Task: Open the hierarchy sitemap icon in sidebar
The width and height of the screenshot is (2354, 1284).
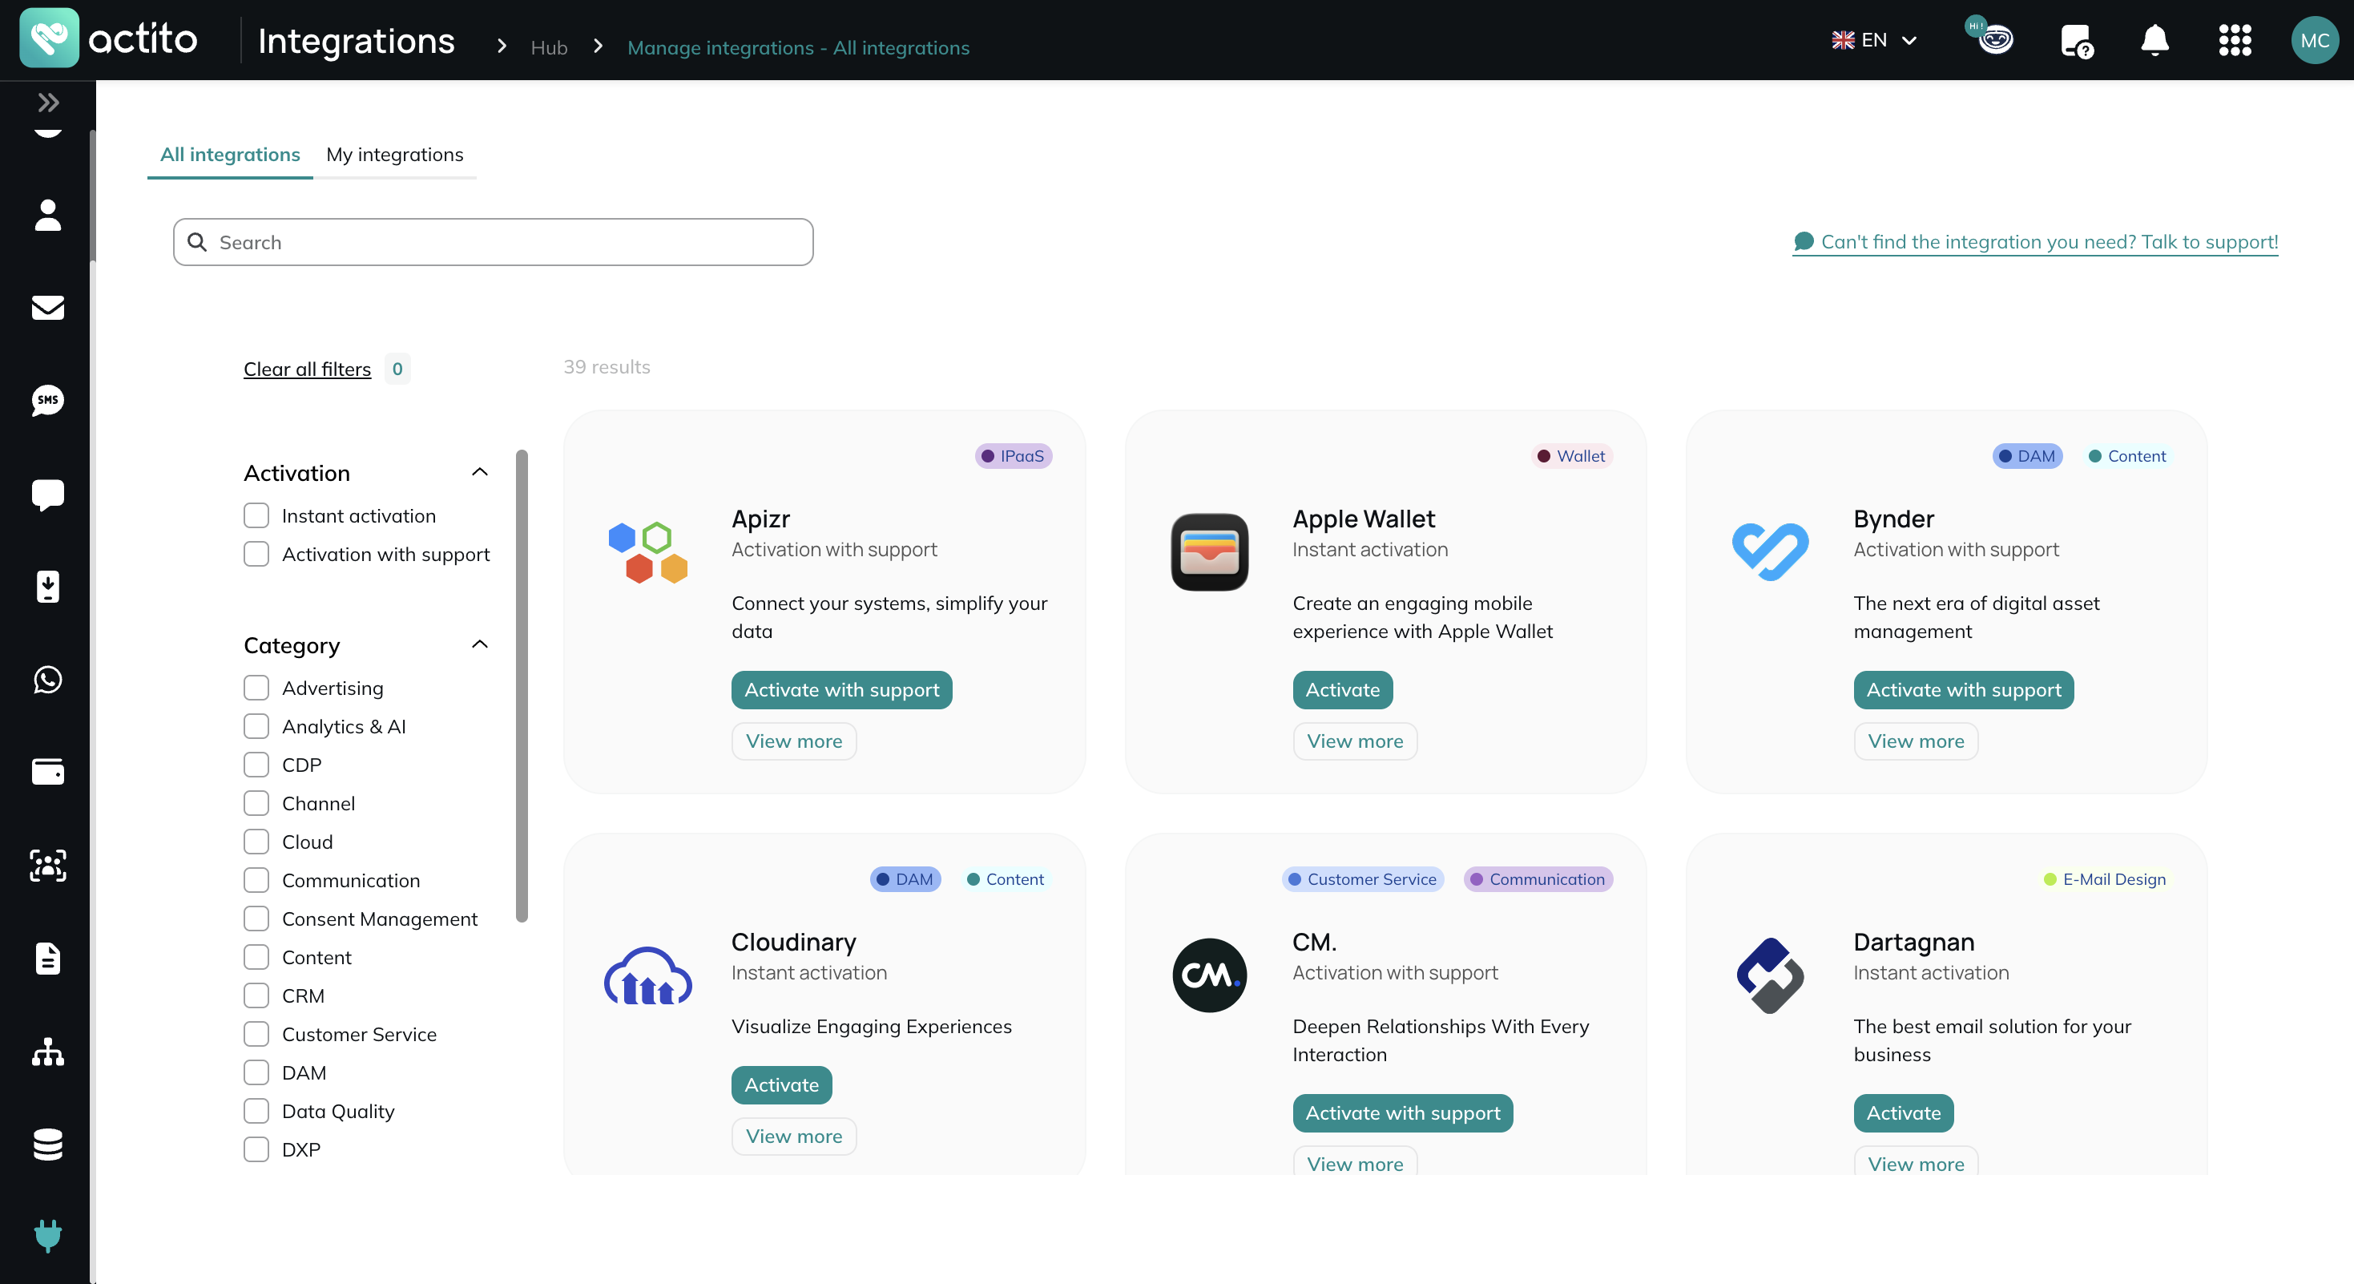Action: pos(47,1052)
